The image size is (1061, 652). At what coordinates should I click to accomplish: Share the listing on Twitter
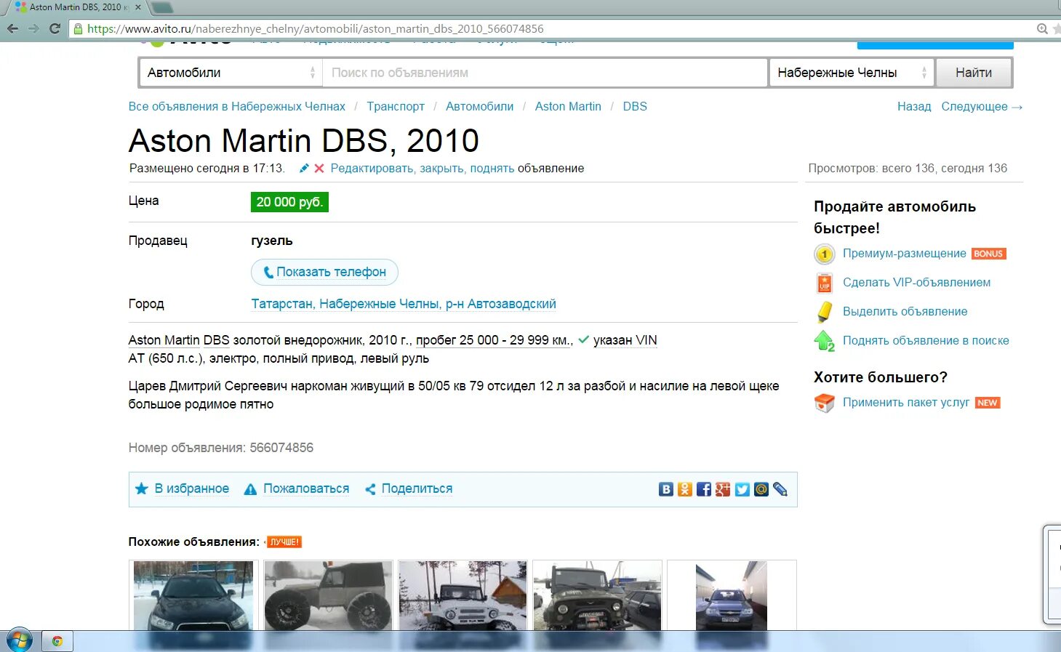(x=742, y=489)
